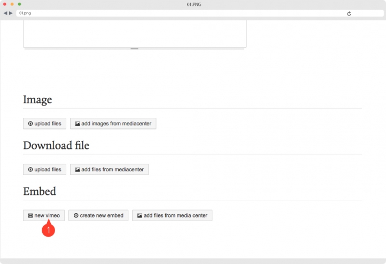Upload files in the Download file section
This screenshot has height=264, width=386.
[44, 170]
